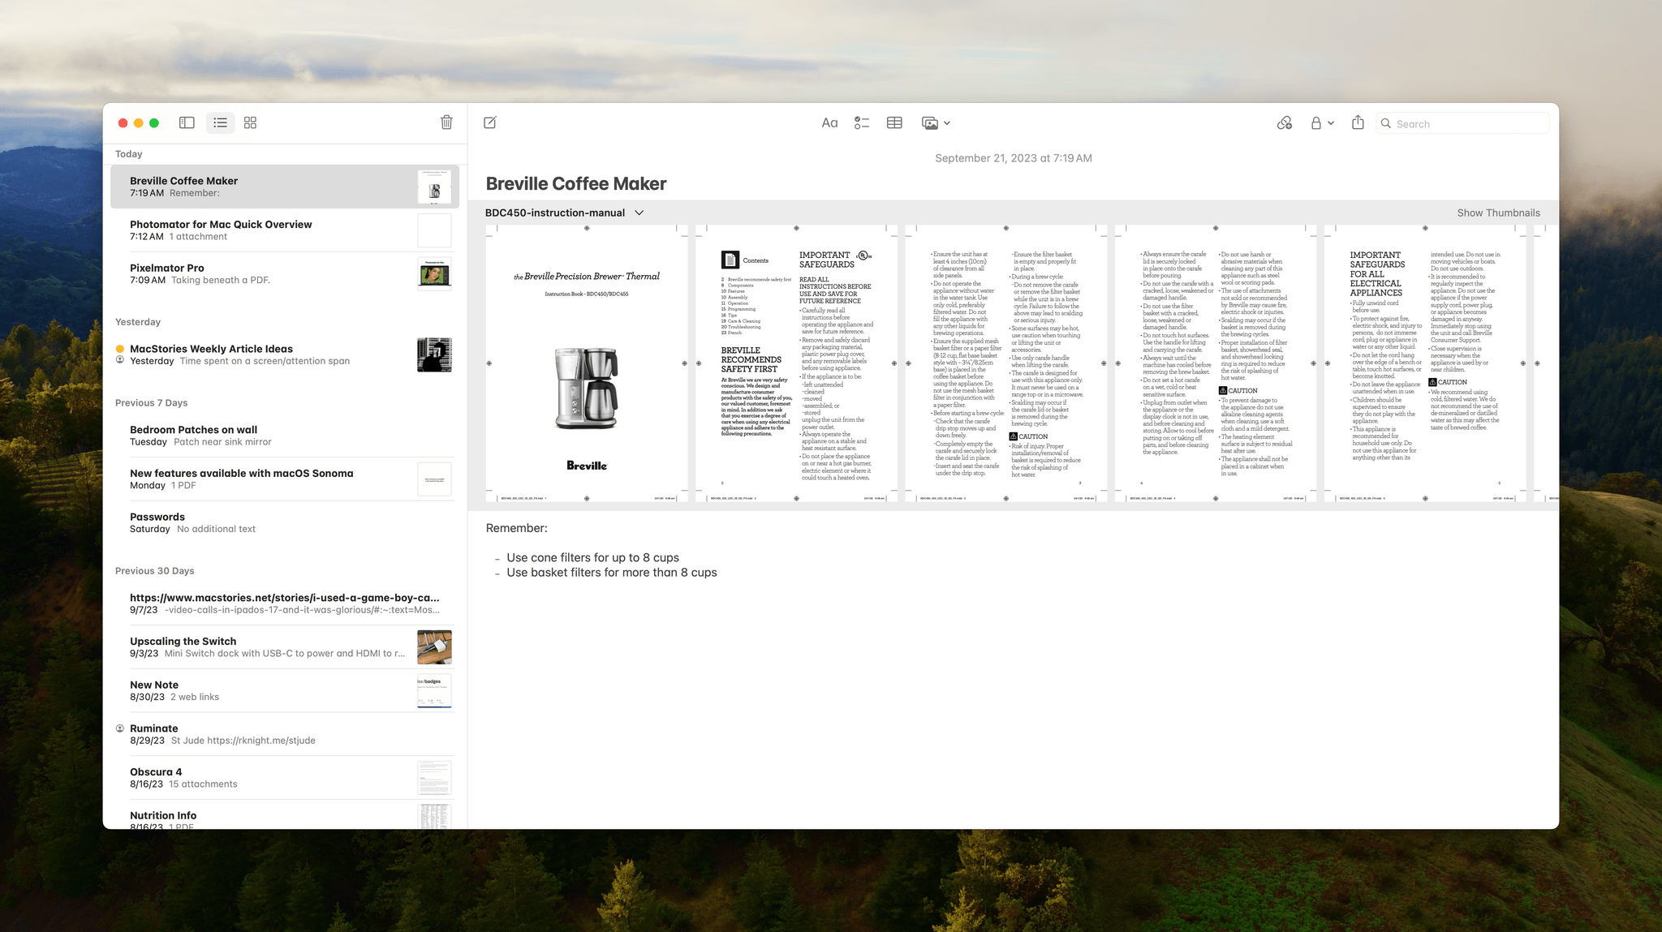Image resolution: width=1662 pixels, height=932 pixels.
Task: Open Bedroom Patches on wall note
Action: point(285,436)
